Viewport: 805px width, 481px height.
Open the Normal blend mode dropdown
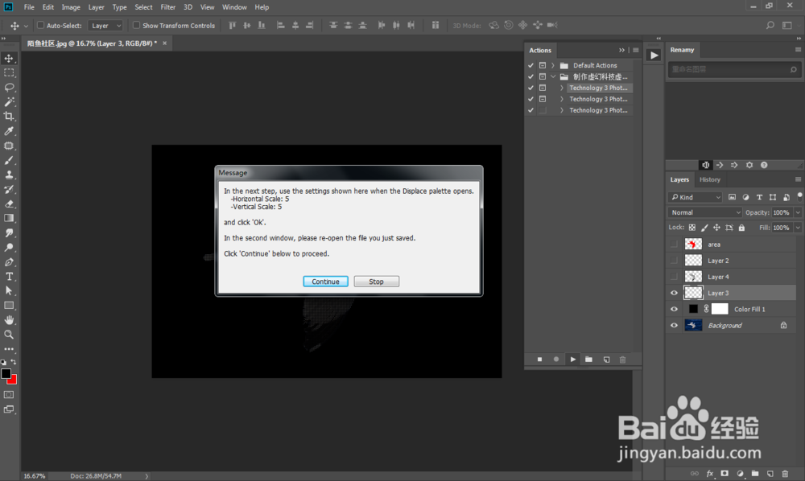pos(705,212)
